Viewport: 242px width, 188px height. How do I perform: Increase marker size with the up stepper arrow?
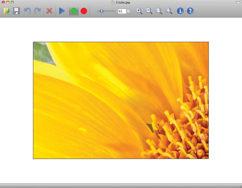click(x=128, y=10)
